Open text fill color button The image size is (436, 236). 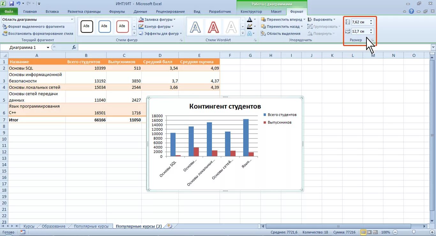tap(250, 20)
